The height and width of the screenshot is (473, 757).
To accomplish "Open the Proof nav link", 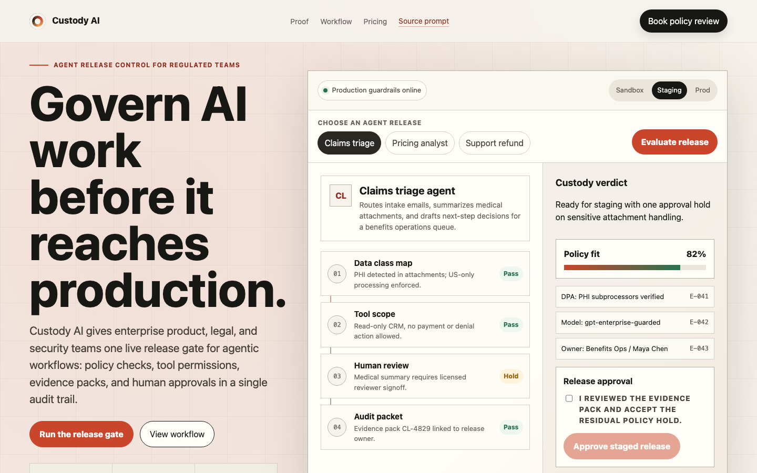I will click(299, 22).
